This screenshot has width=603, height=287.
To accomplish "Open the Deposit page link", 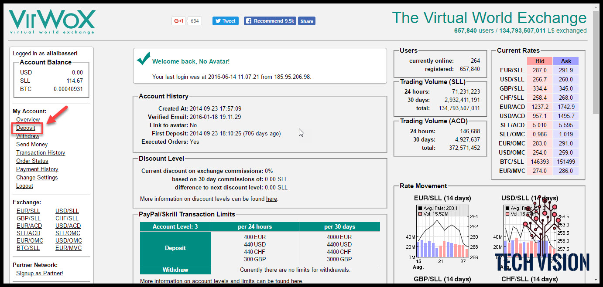I will click(x=26, y=128).
